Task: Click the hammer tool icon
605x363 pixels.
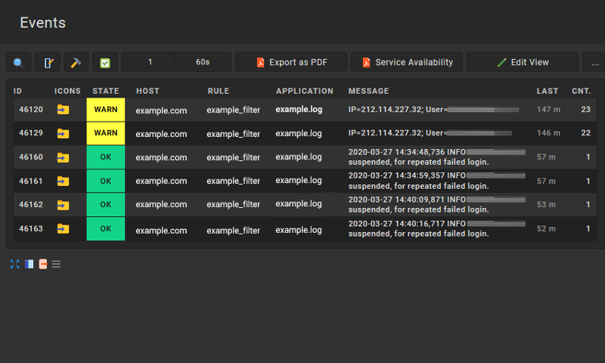Action: point(76,62)
